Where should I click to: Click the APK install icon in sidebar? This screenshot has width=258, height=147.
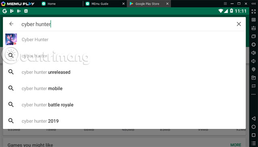click(254, 28)
